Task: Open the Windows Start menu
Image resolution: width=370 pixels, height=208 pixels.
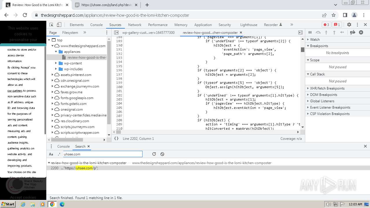Action: pos(8,204)
